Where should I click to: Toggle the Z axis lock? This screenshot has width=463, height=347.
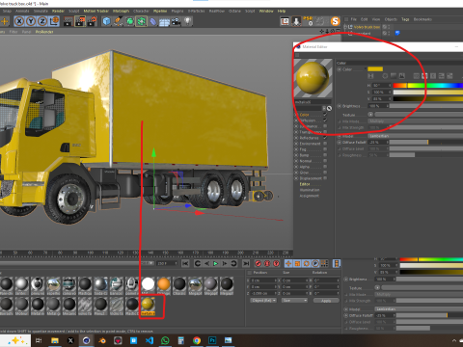pos(42,21)
